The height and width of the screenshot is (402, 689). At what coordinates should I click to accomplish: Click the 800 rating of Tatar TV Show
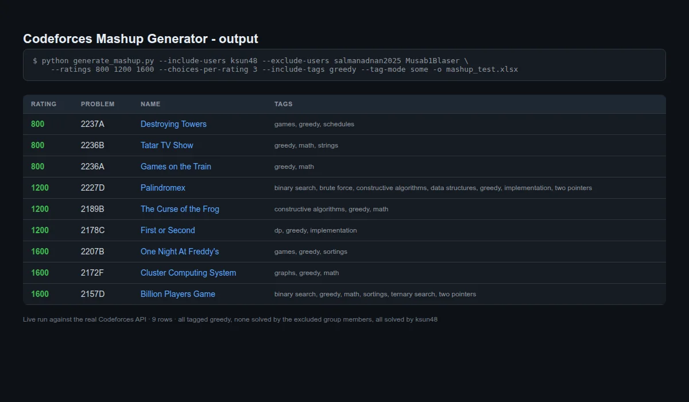point(37,145)
